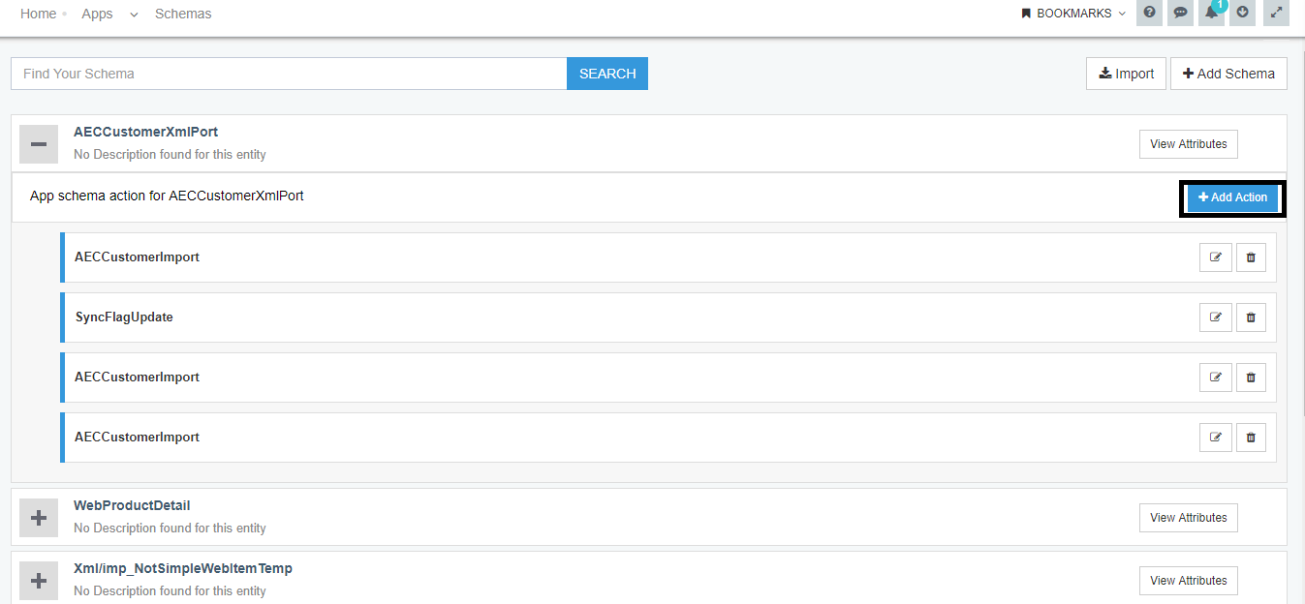Open the Bookmarks dropdown
The width and height of the screenshot is (1305, 604).
pyautogui.click(x=1073, y=14)
